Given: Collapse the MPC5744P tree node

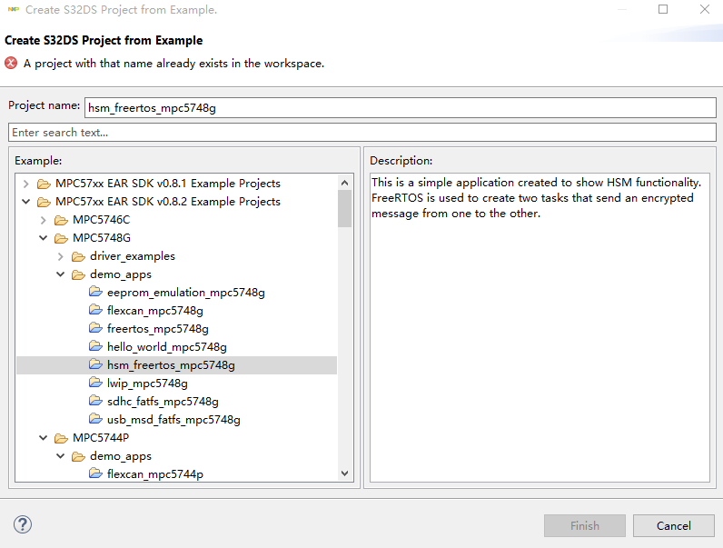Looking at the screenshot, I should [43, 438].
